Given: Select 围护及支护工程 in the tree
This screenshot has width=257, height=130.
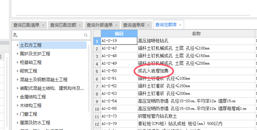Looking at the screenshot, I should point(35,54).
